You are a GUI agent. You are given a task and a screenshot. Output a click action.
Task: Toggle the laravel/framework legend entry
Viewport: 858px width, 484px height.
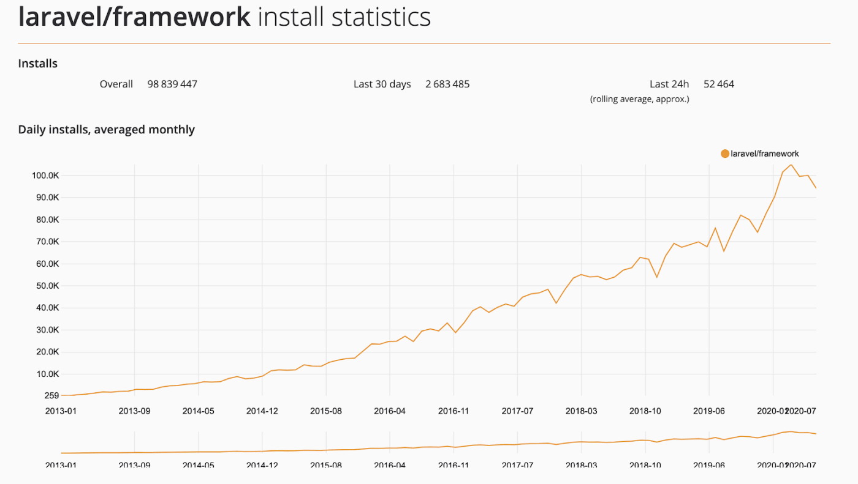point(760,154)
